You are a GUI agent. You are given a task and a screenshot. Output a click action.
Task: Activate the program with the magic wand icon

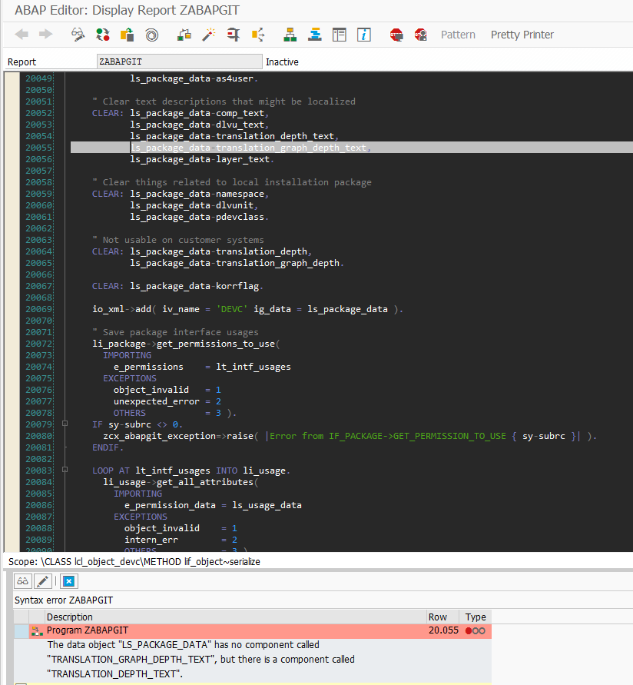(209, 35)
